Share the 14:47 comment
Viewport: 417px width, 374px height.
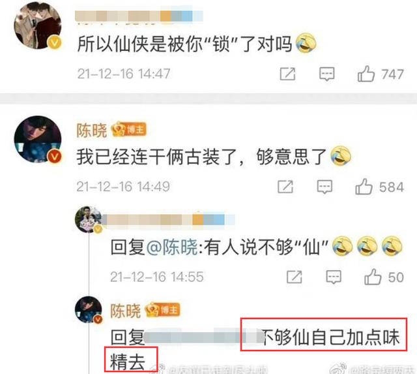288,74
